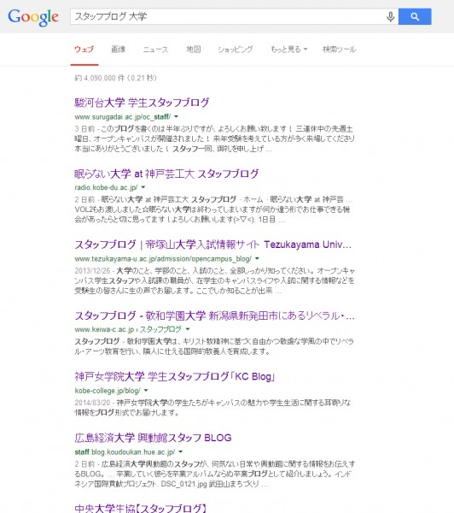Open 敬和学園大学 スタッフブログ result

click(x=214, y=315)
